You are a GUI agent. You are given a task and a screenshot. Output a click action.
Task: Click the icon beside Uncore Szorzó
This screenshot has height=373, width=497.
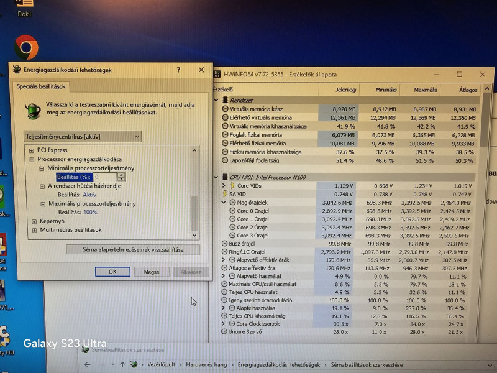[224, 332]
